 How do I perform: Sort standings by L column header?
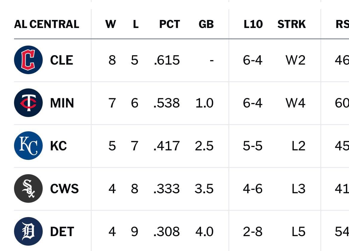point(136,24)
